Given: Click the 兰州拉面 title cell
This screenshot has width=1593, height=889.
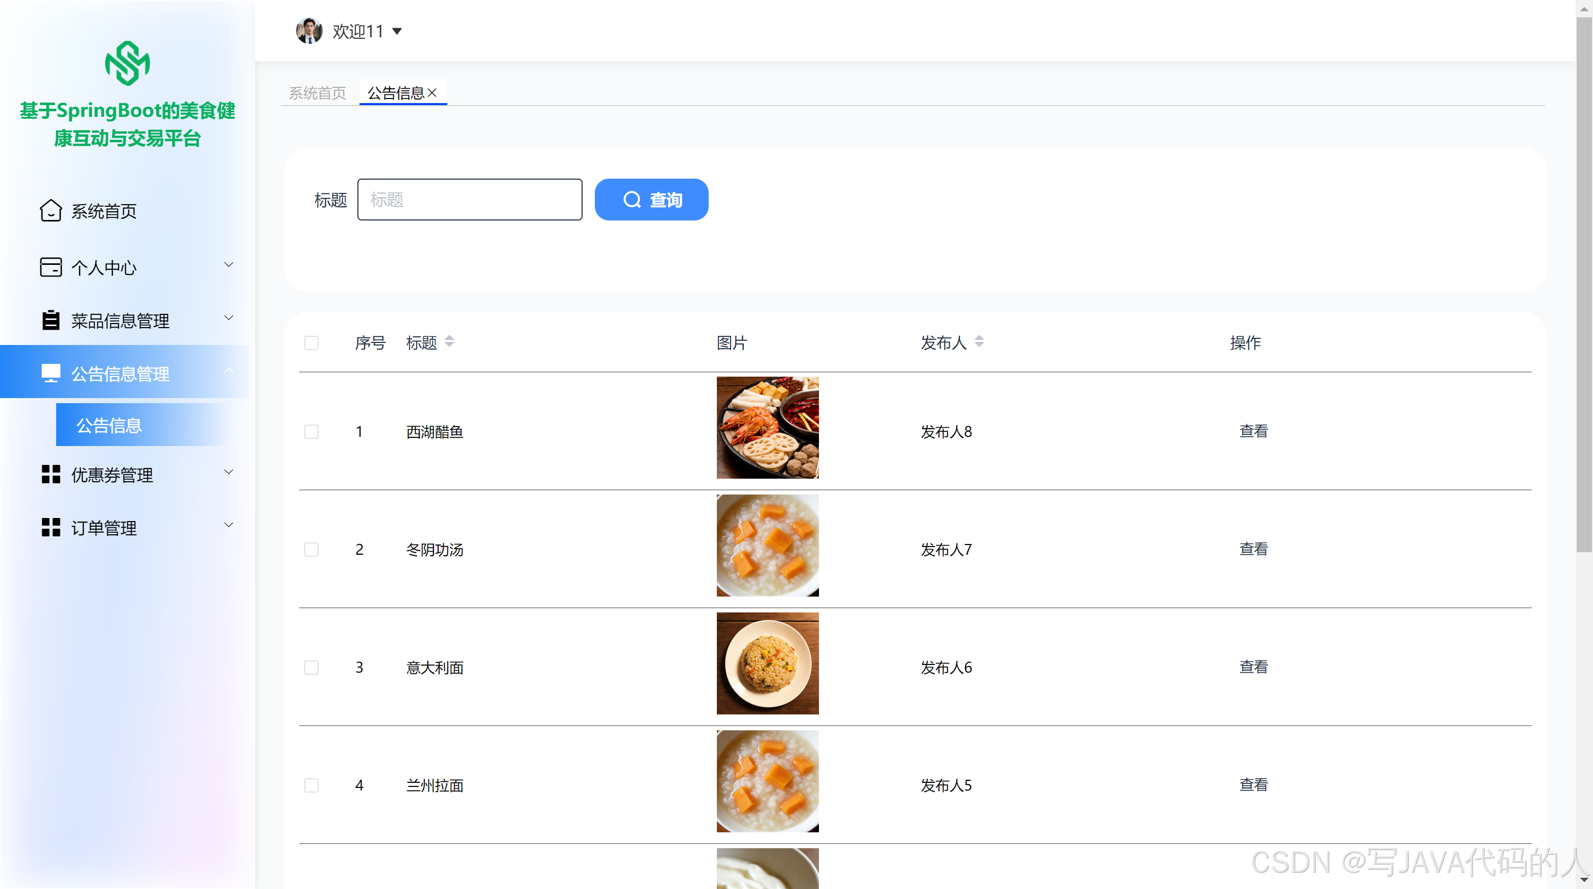Looking at the screenshot, I should pos(435,786).
